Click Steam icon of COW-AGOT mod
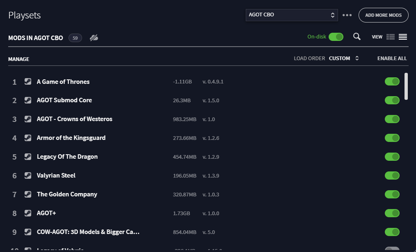Viewport: 416px width, 252px height. point(28,232)
